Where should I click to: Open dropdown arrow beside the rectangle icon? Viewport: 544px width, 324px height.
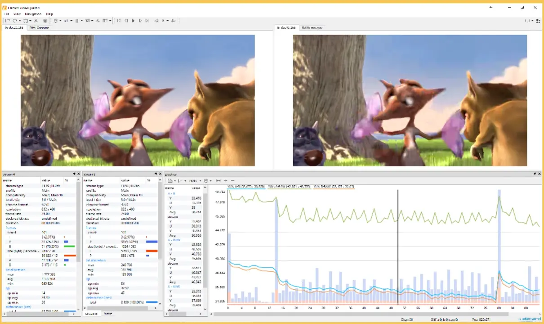tap(30, 21)
